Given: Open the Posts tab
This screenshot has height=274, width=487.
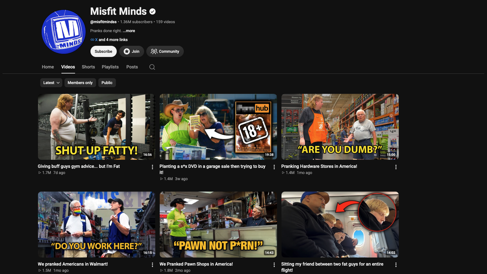Looking at the screenshot, I should point(132,67).
